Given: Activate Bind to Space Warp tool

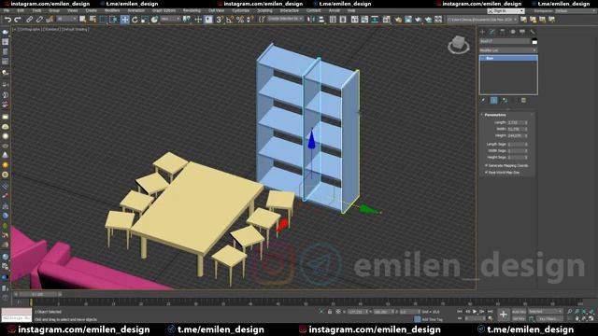Looking at the screenshot, I should pyautogui.click(x=50, y=20).
